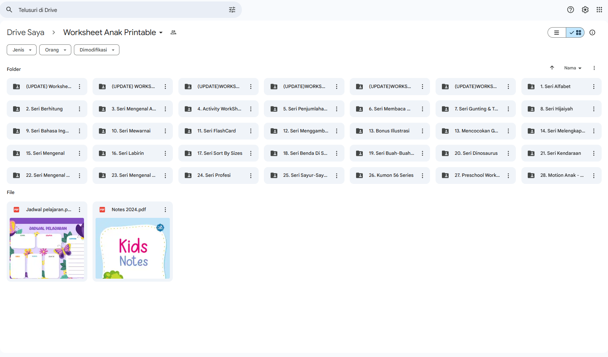Open more options for Notes 2024.pdf

point(165,210)
